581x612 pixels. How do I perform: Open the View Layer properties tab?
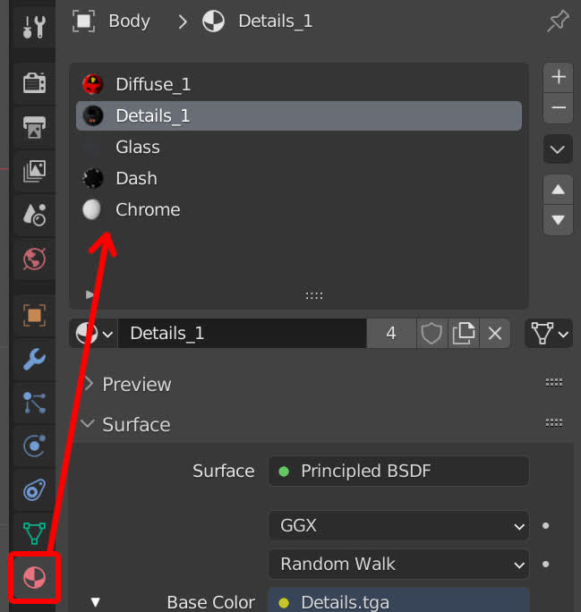34,170
